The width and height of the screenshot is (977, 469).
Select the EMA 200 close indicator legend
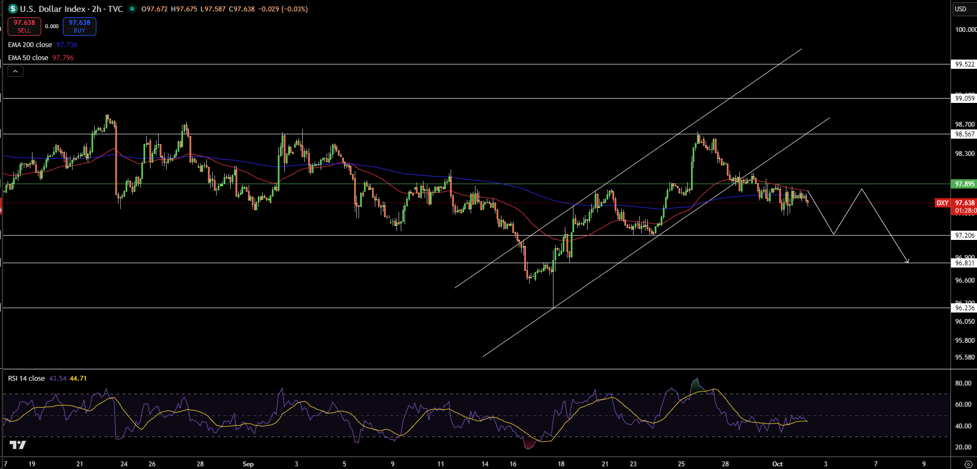(x=30, y=45)
